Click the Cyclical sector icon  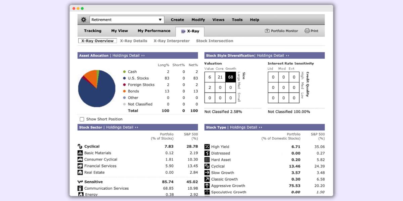80,146
